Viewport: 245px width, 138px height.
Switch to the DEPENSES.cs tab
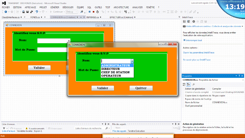point(92,17)
